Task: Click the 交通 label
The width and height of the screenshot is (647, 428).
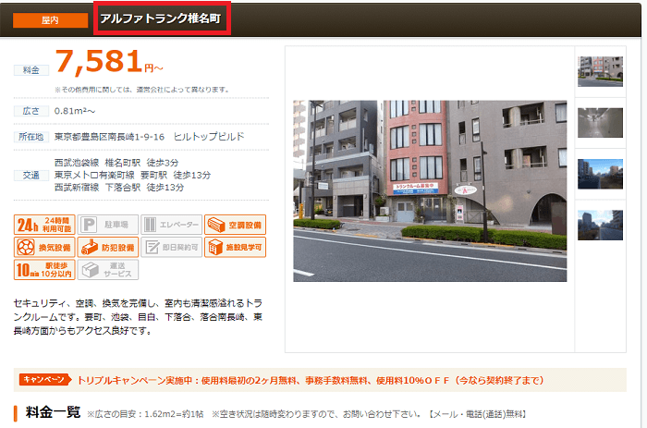Action: (31, 176)
